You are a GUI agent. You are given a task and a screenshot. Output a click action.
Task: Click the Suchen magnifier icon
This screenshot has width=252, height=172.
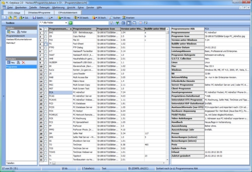[111, 17]
